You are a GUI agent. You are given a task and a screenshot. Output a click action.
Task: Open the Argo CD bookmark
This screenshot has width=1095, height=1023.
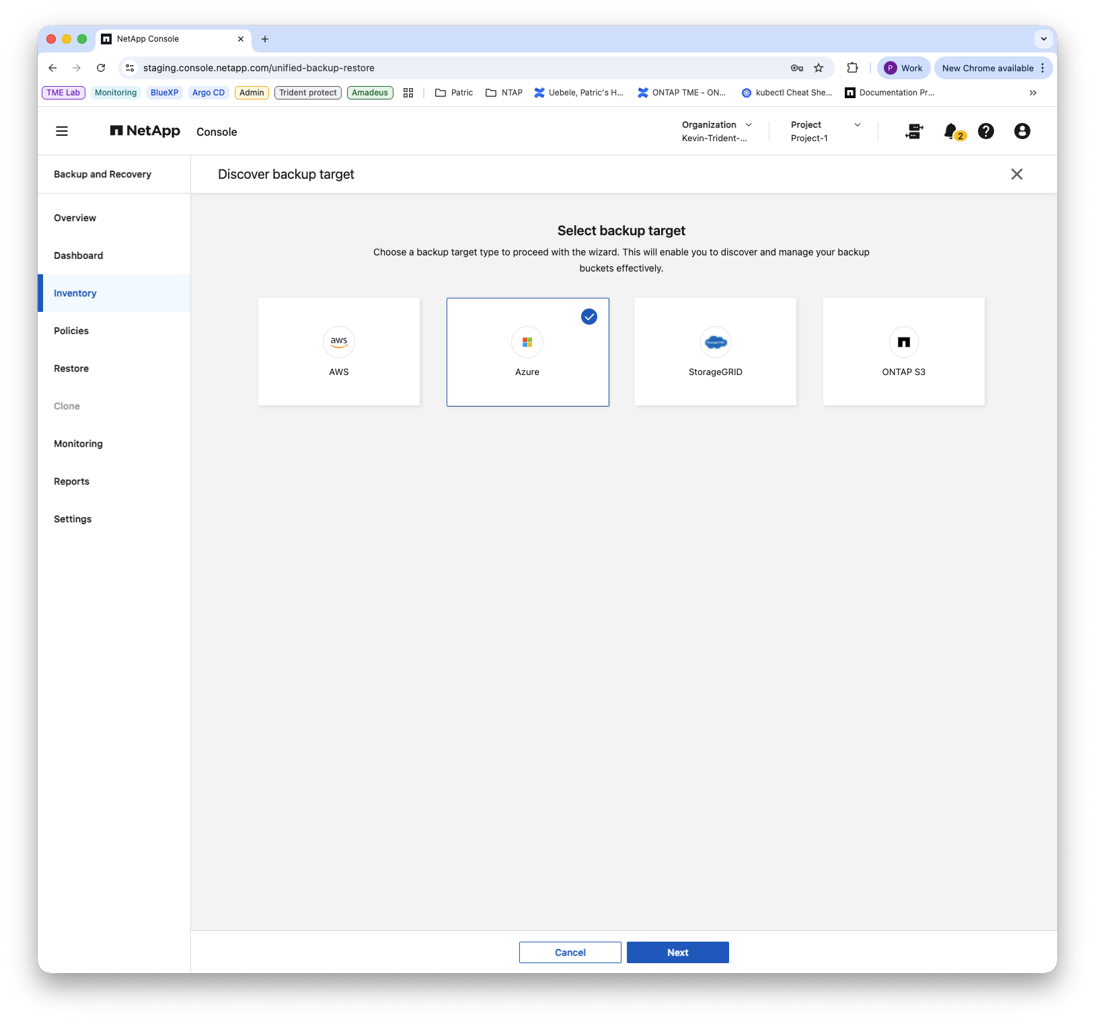[209, 93]
